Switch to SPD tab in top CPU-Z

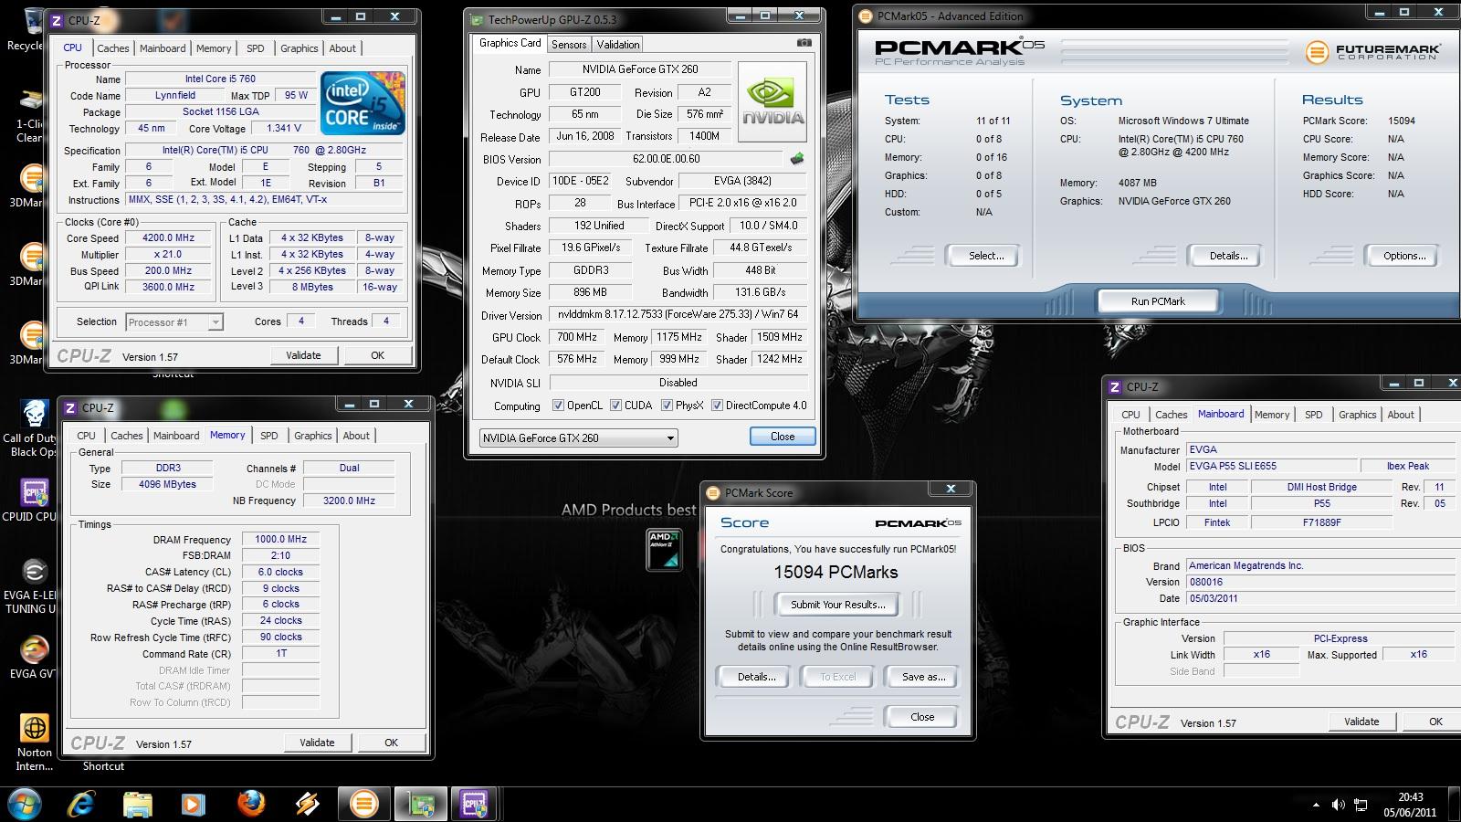(256, 48)
